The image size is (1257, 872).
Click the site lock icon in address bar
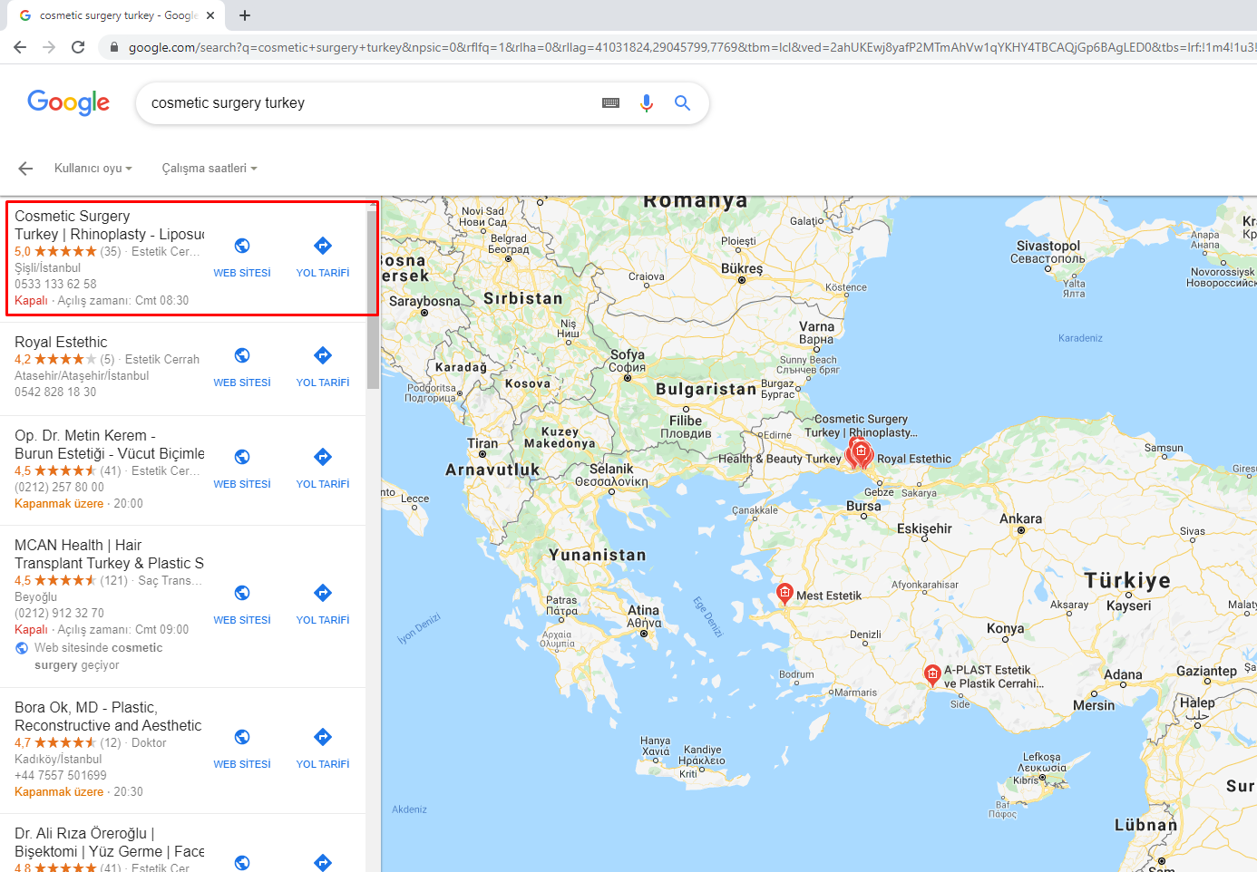113,47
